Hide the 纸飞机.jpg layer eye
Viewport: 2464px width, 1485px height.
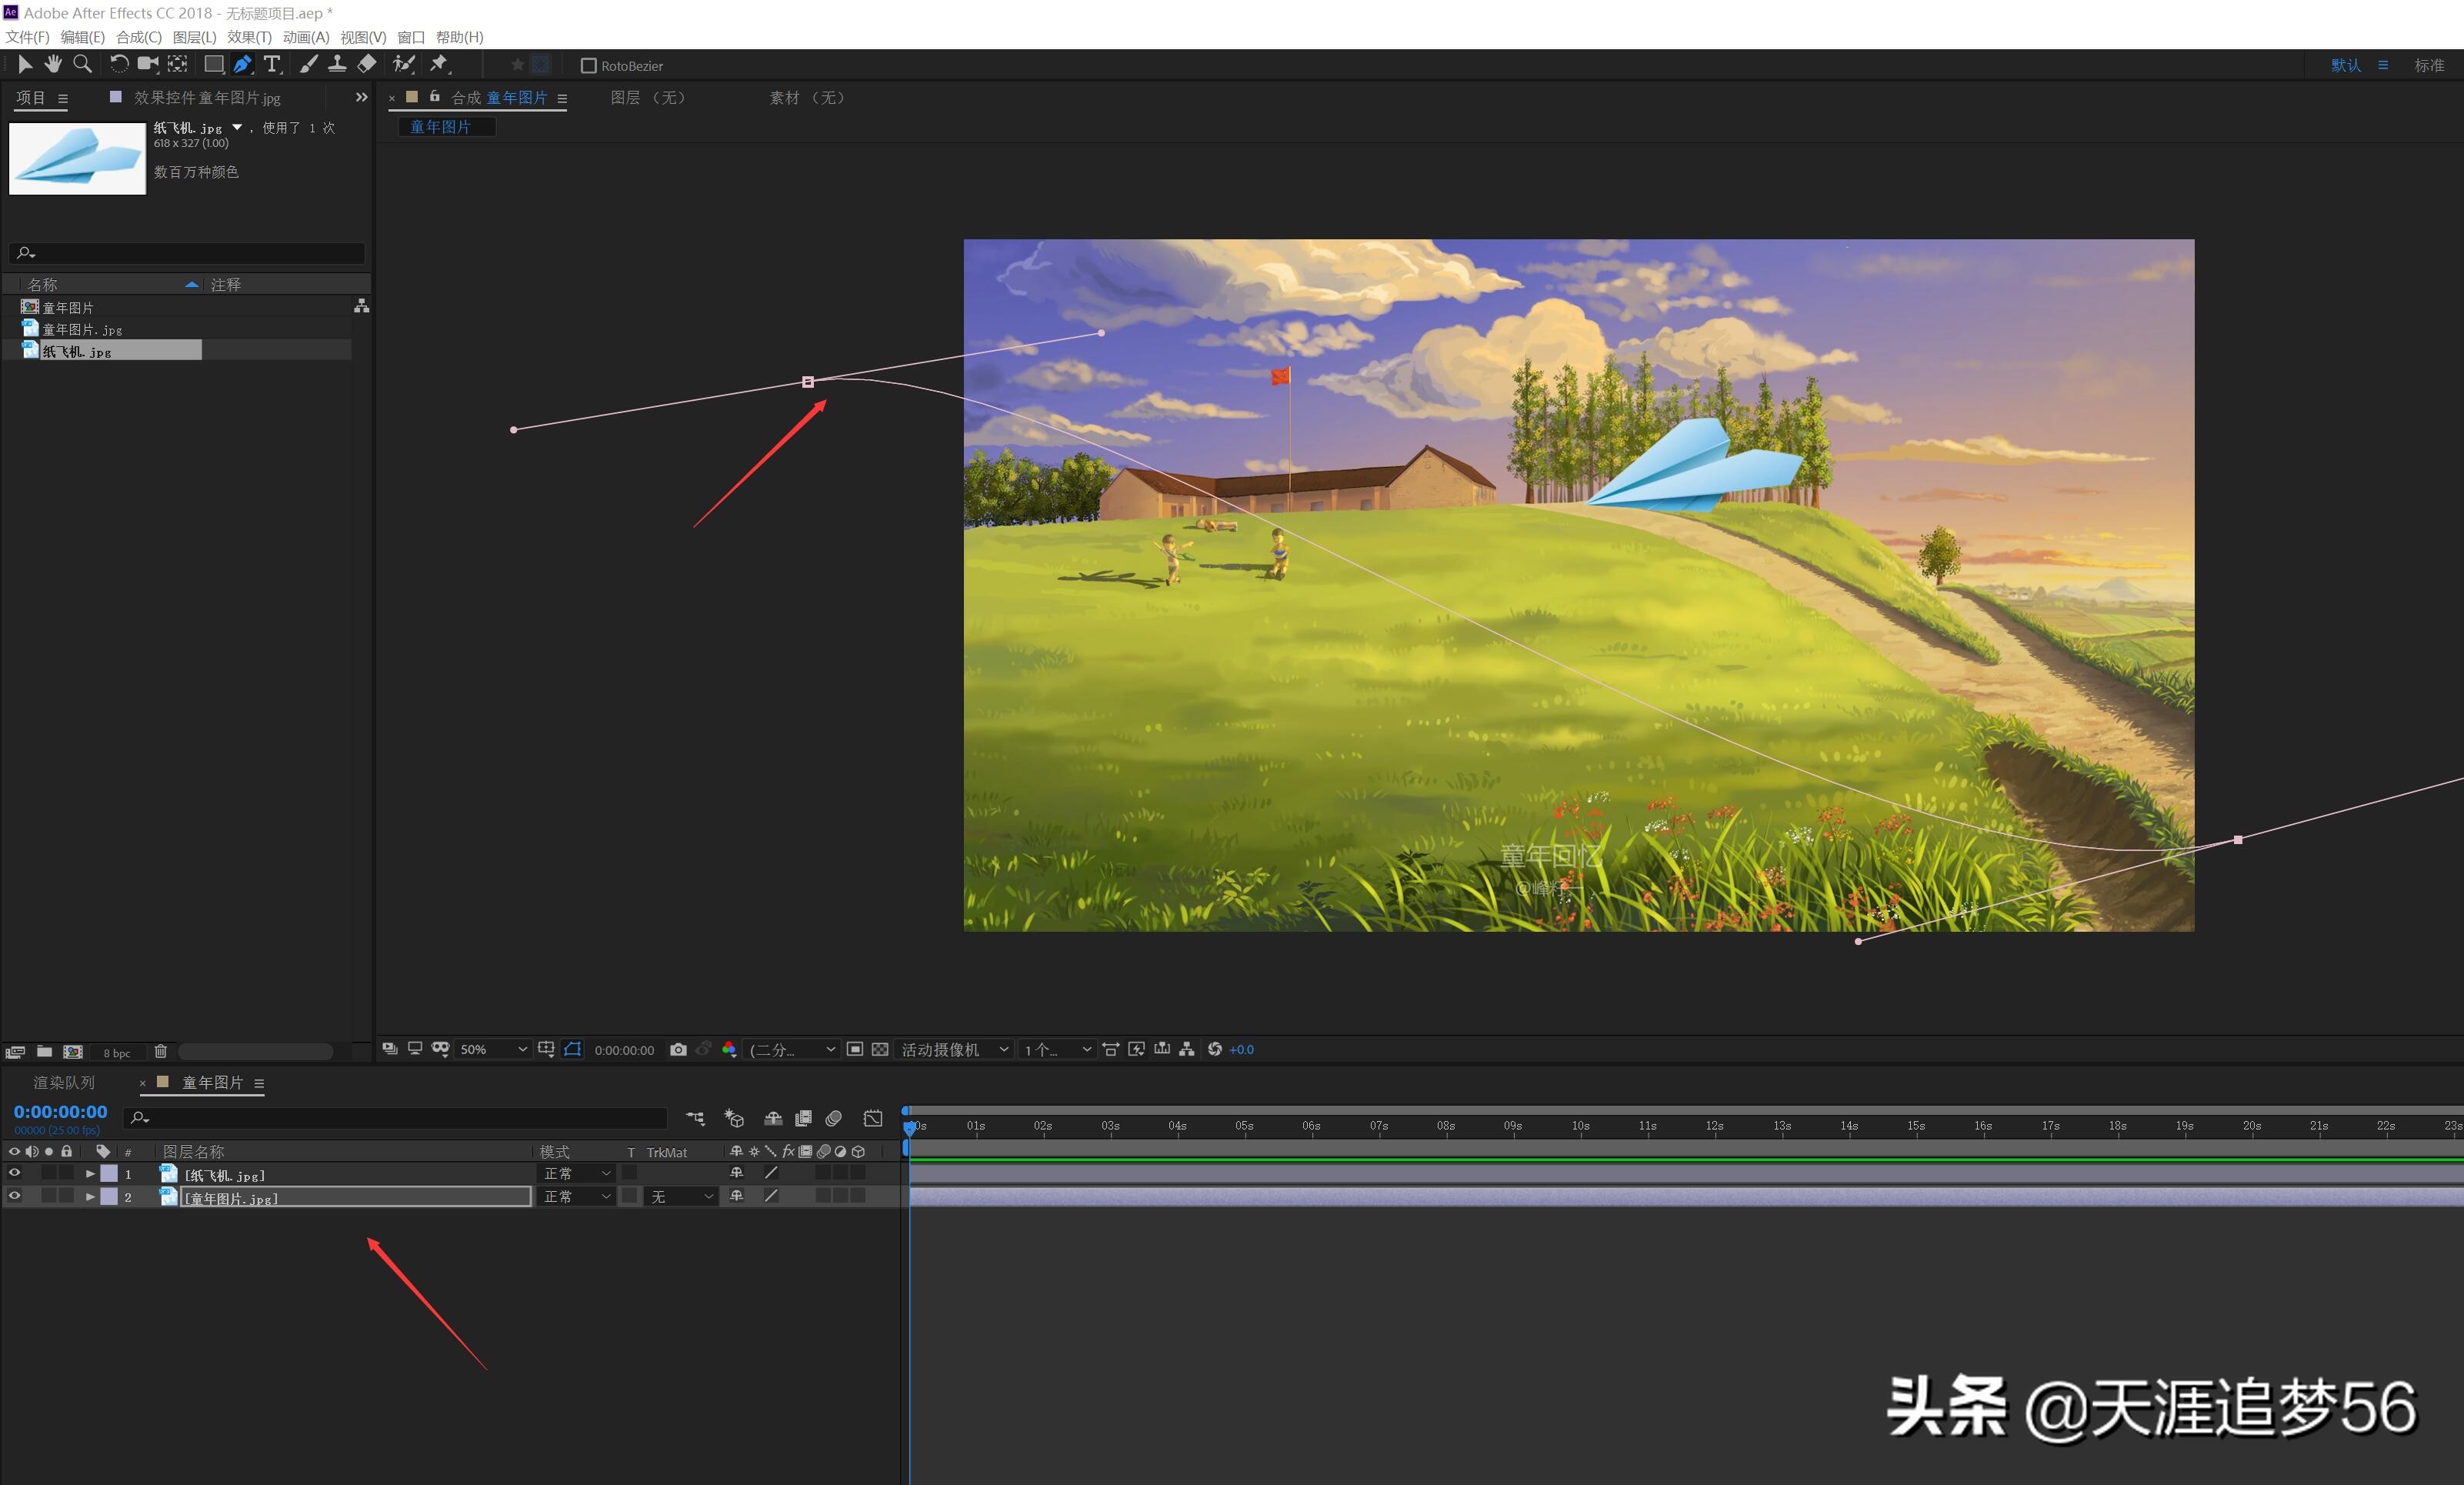(14, 1173)
